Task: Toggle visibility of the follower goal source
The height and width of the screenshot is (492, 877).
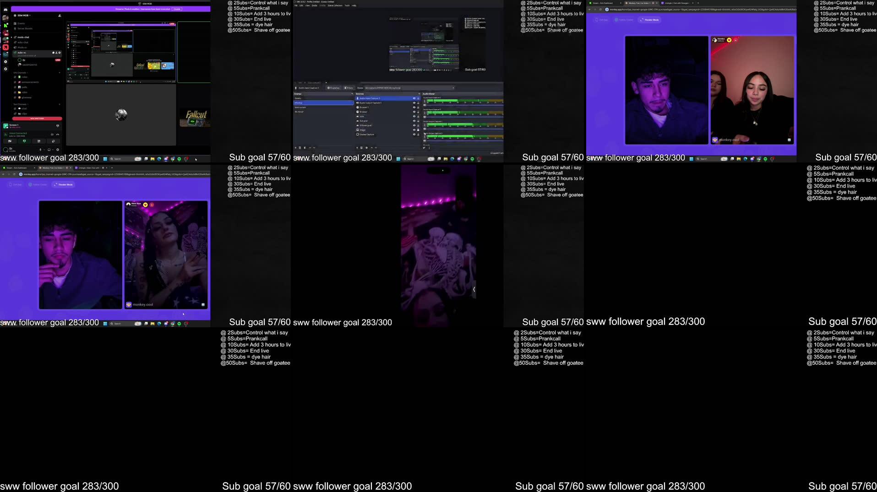Action: pyautogui.click(x=414, y=125)
